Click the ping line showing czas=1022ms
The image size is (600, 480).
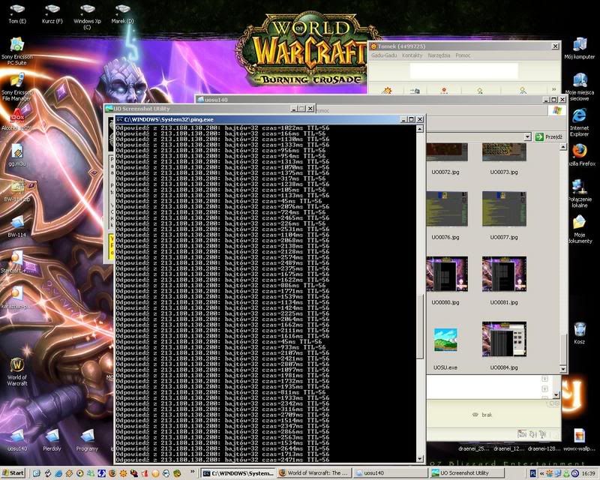[223, 127]
